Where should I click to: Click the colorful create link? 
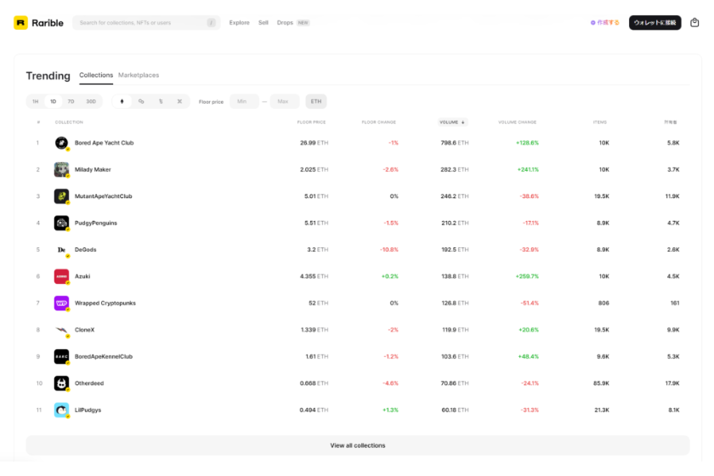point(604,23)
